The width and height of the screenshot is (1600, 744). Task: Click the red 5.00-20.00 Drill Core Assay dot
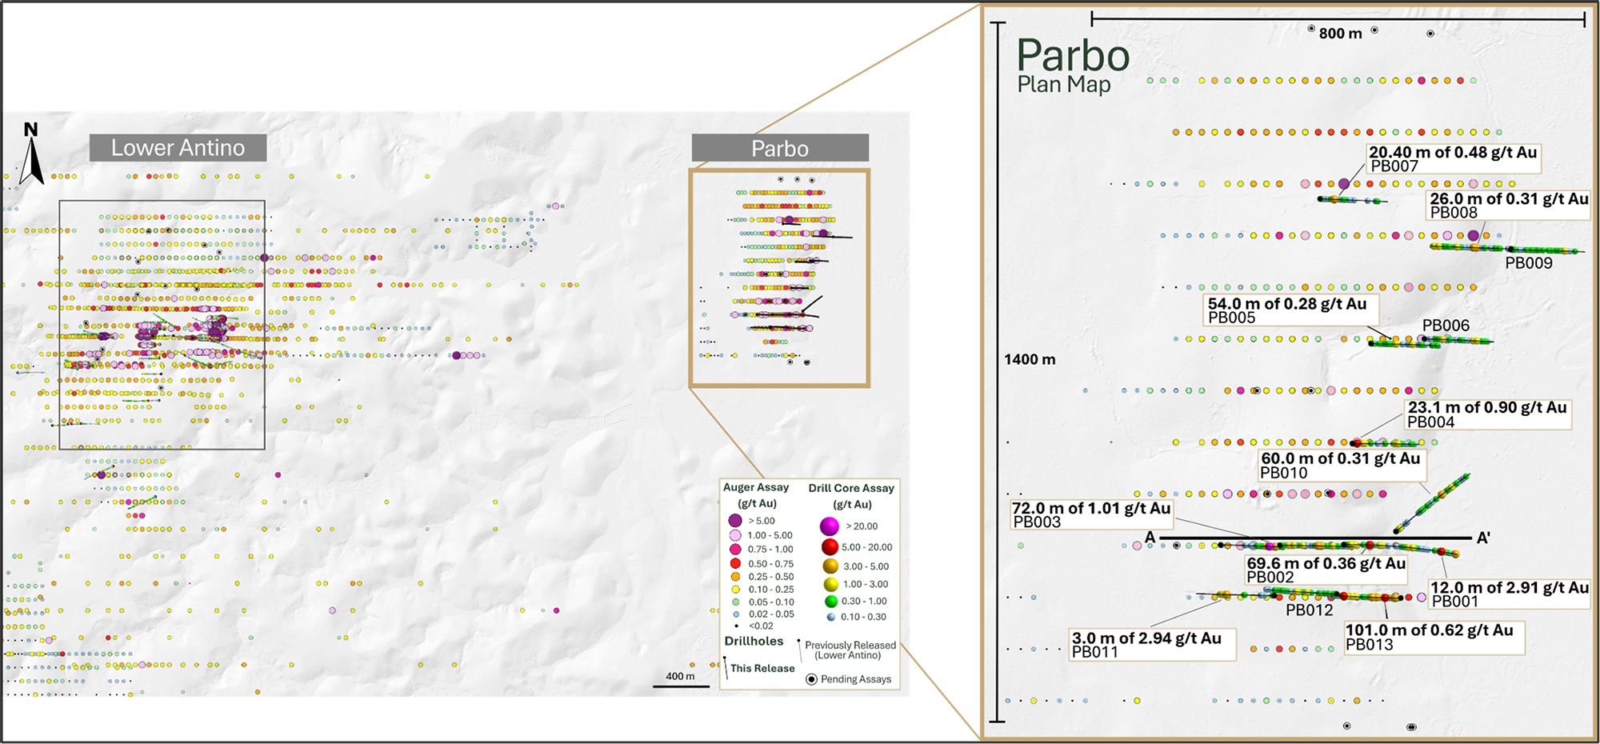830,548
